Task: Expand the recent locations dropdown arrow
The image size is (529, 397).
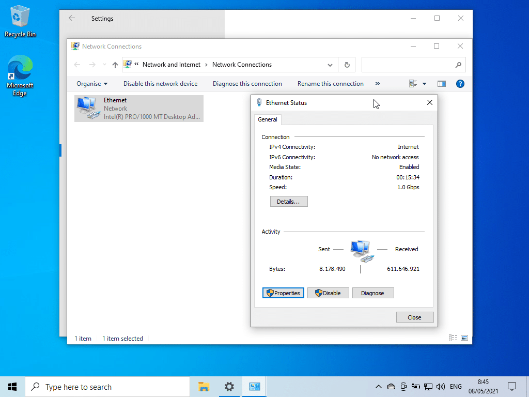Action: [104, 65]
